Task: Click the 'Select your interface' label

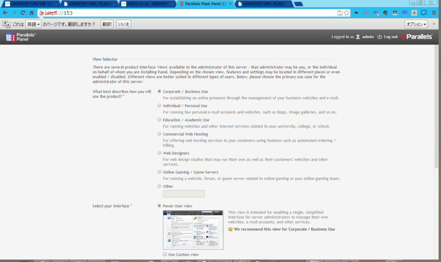Action: click(x=111, y=206)
